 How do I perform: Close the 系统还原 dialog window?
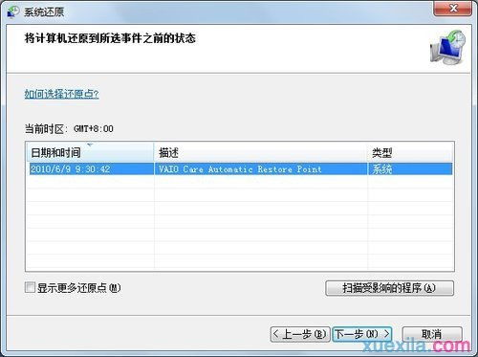[452, 8]
